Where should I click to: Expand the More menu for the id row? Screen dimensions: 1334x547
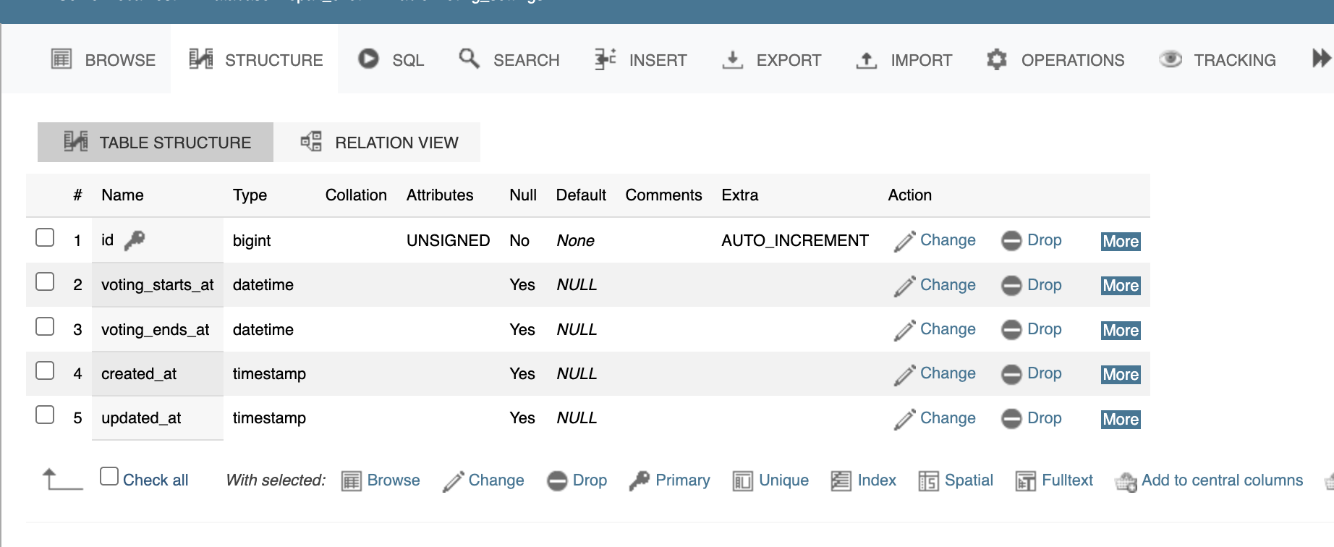[1120, 242]
